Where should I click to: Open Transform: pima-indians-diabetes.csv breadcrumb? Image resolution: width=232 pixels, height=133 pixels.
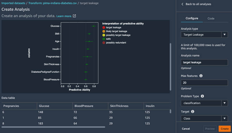52,3
